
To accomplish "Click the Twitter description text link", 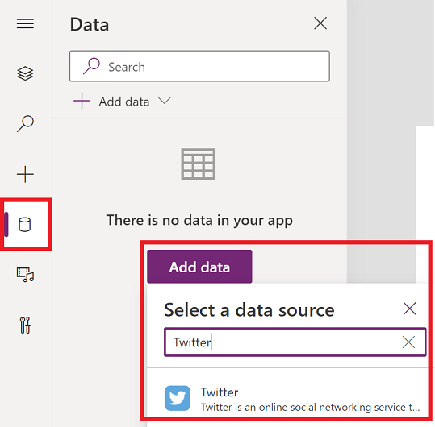I will pyautogui.click(x=310, y=408).
